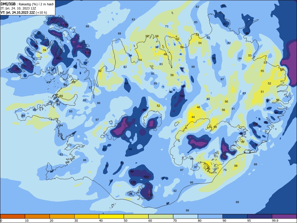The image size is (297, 223).
Task: Click the humidity value '73' on the map
Action: click(167, 26)
